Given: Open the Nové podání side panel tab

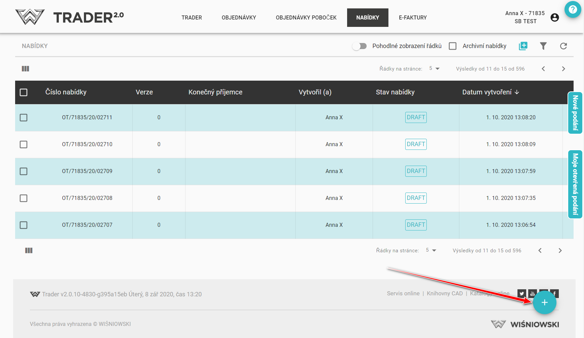Looking at the screenshot, I should [x=575, y=113].
